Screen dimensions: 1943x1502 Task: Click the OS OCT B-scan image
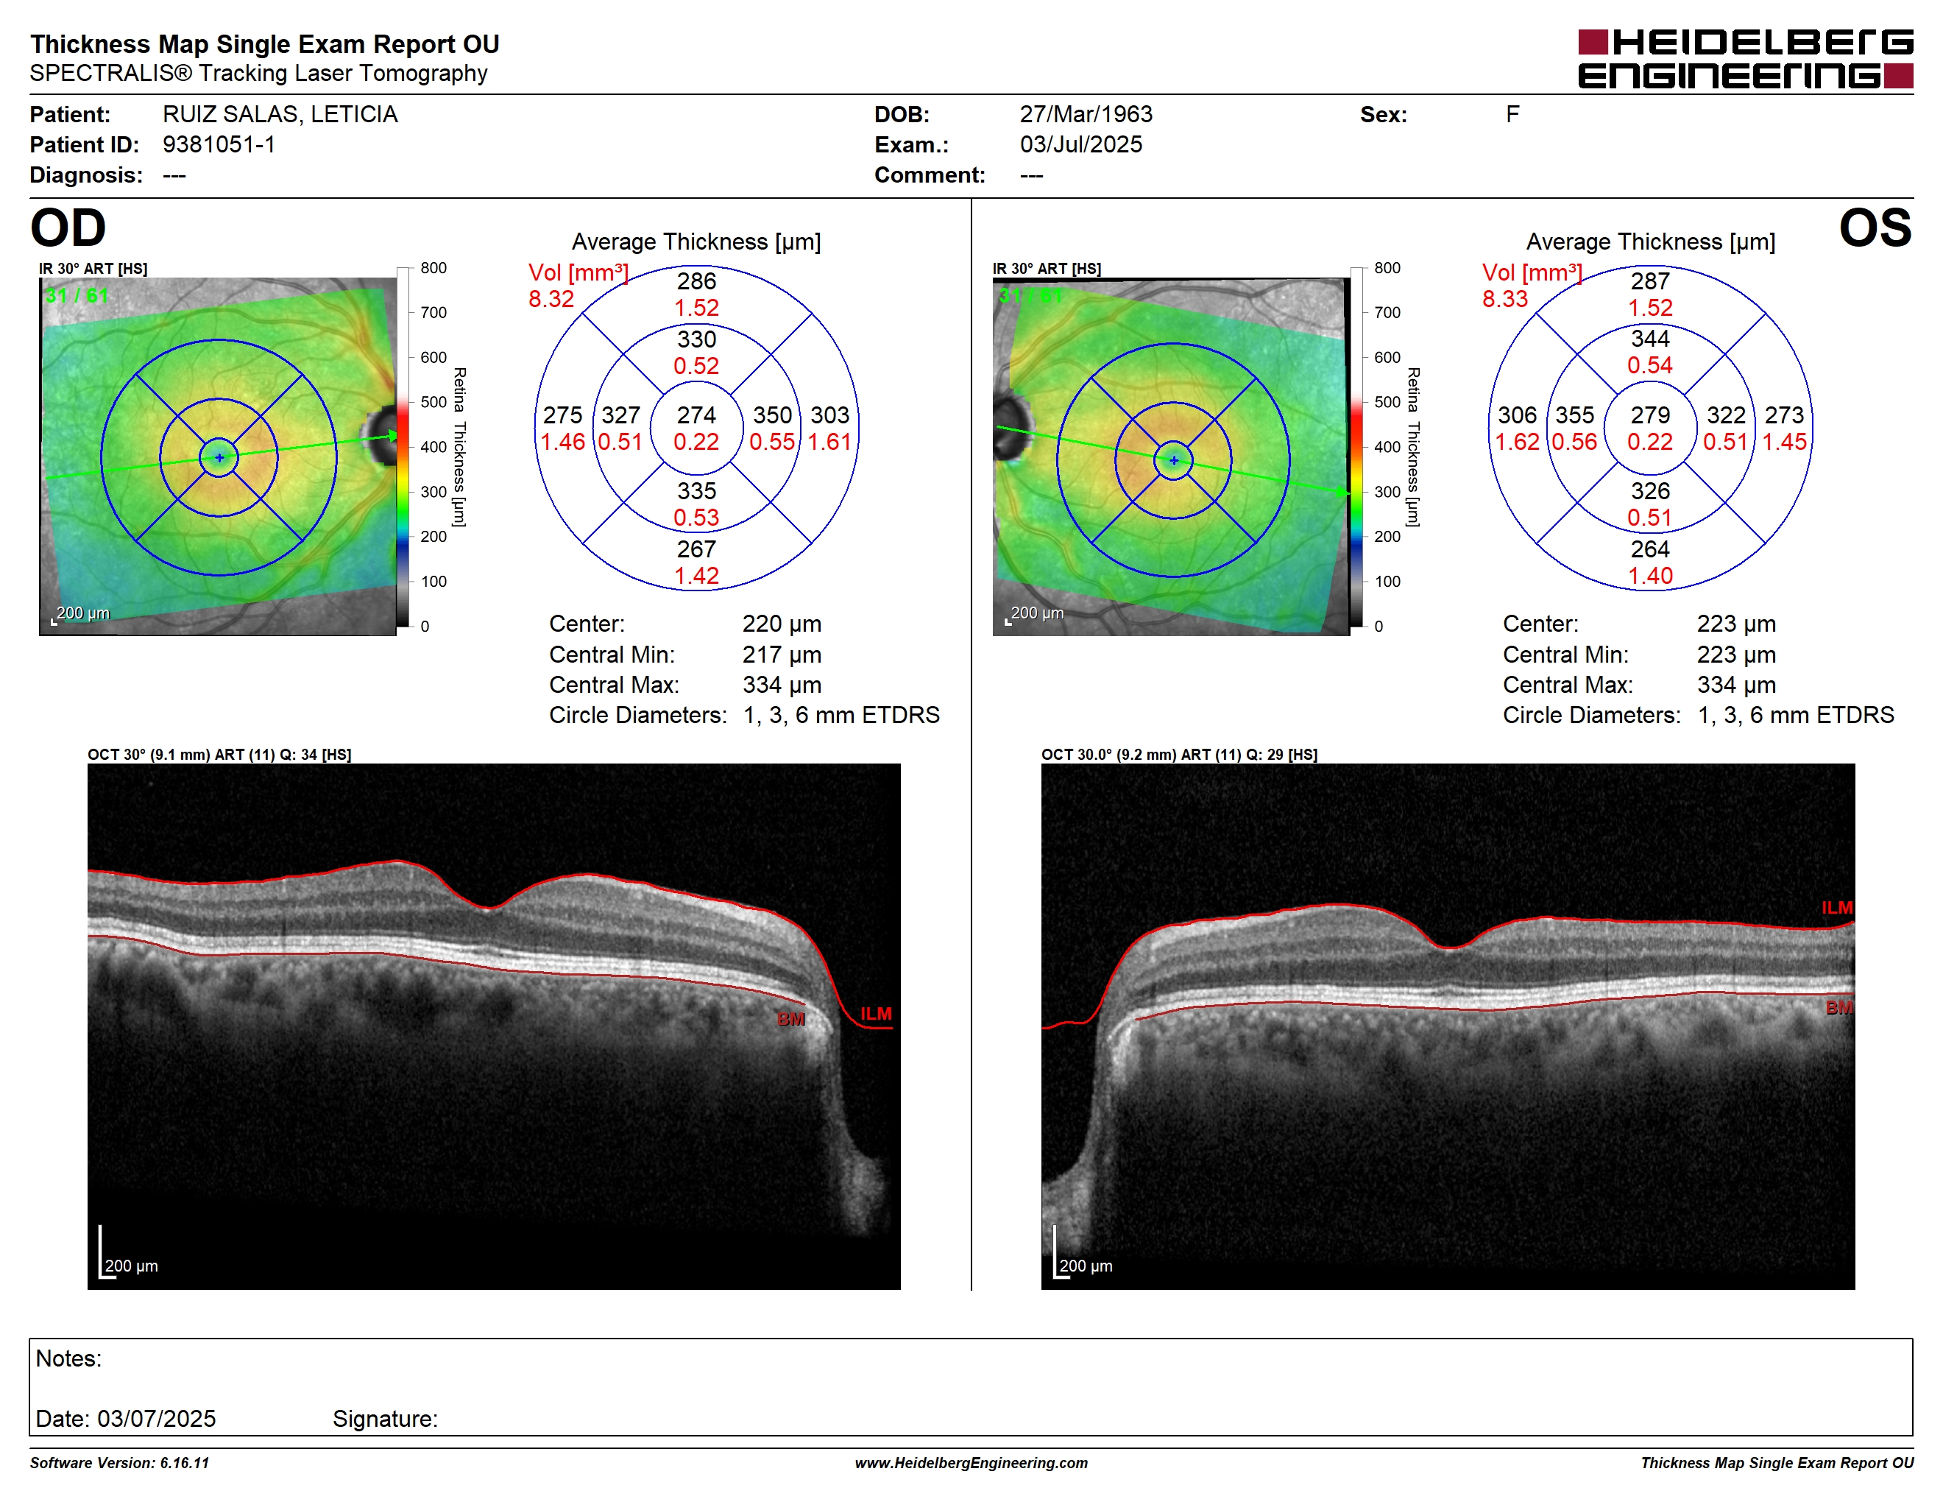pos(1448,1026)
